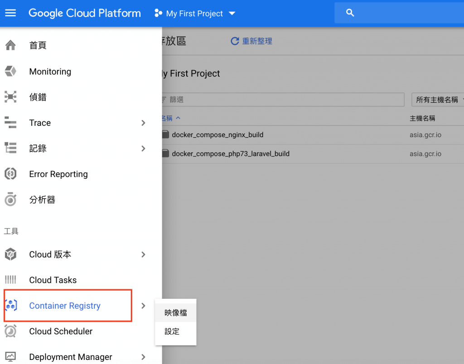
Task: Click the 主機名稱 column header
Action: pos(422,118)
